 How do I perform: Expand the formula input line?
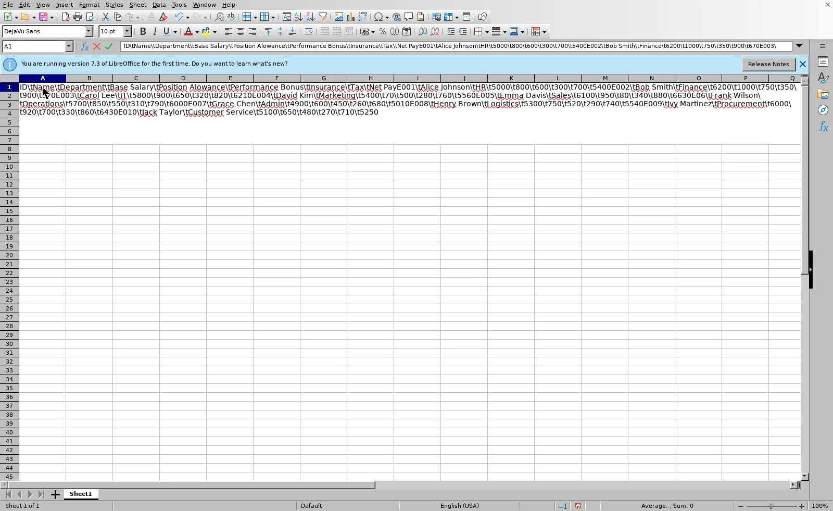pyautogui.click(x=799, y=46)
